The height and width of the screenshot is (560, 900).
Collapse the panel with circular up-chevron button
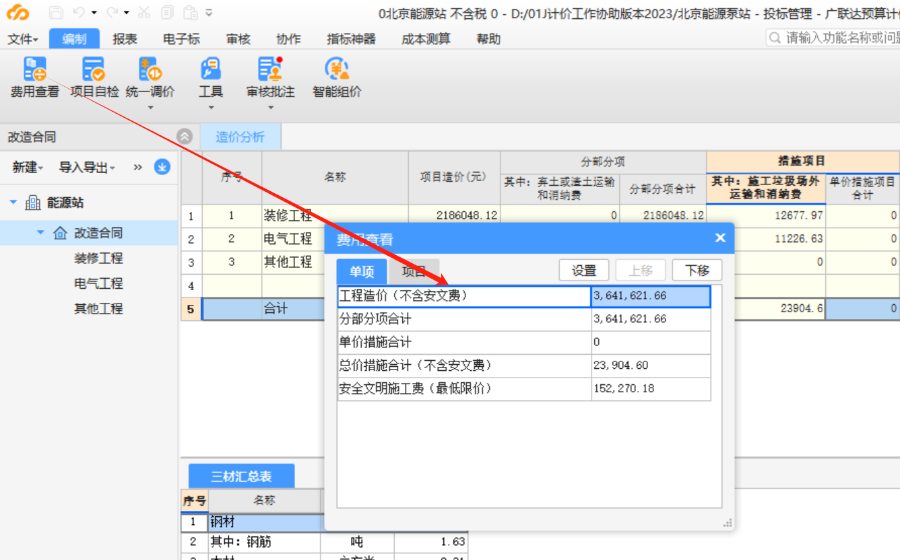184,136
